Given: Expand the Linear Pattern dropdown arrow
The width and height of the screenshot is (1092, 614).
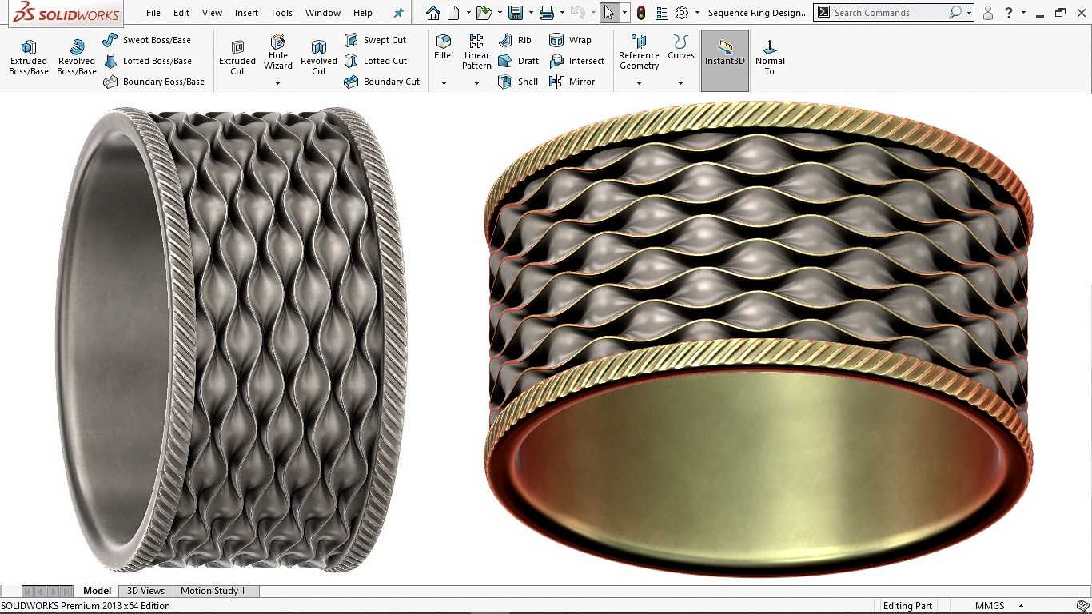Looking at the screenshot, I should click(x=476, y=83).
